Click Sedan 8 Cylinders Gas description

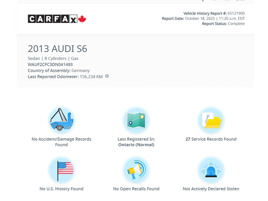tap(53, 59)
